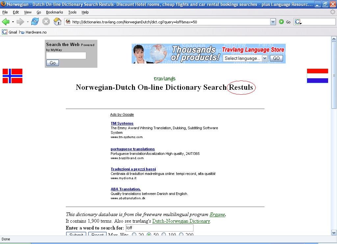This screenshot has width=337, height=244.
Task: Select the 50 max hits radio button
Action: click(x=149, y=234)
